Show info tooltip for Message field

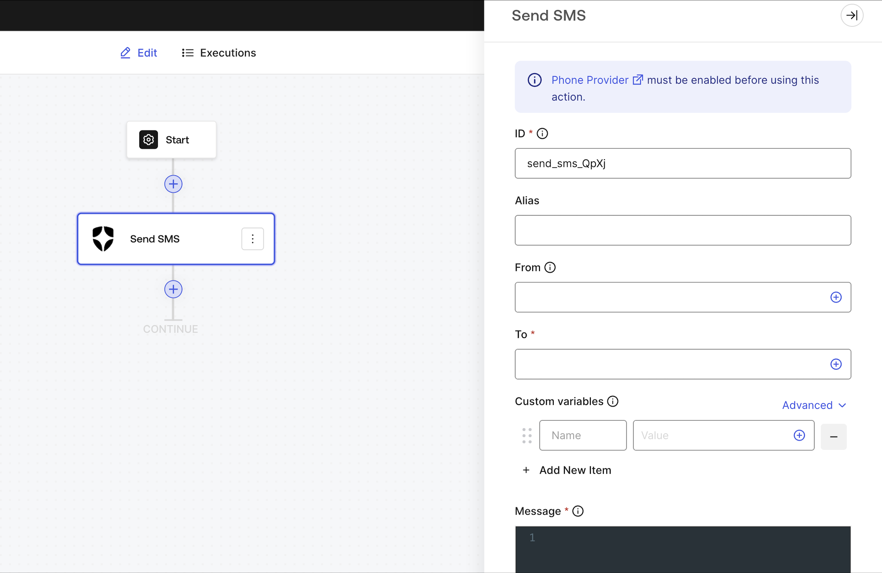pos(578,511)
